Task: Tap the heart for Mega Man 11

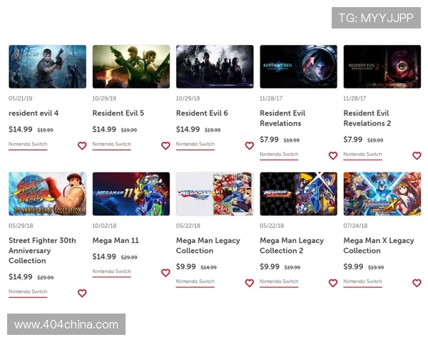Action: (x=165, y=273)
